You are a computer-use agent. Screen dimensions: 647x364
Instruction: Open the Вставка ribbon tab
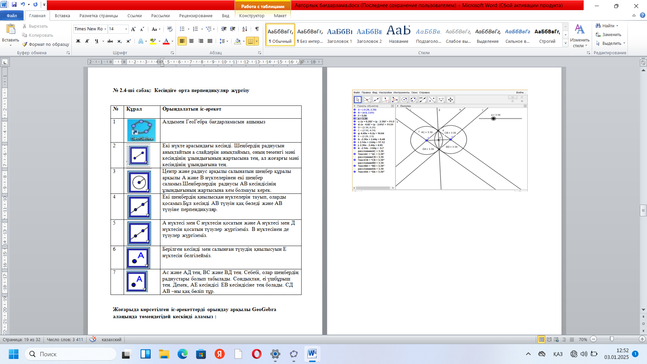point(62,16)
